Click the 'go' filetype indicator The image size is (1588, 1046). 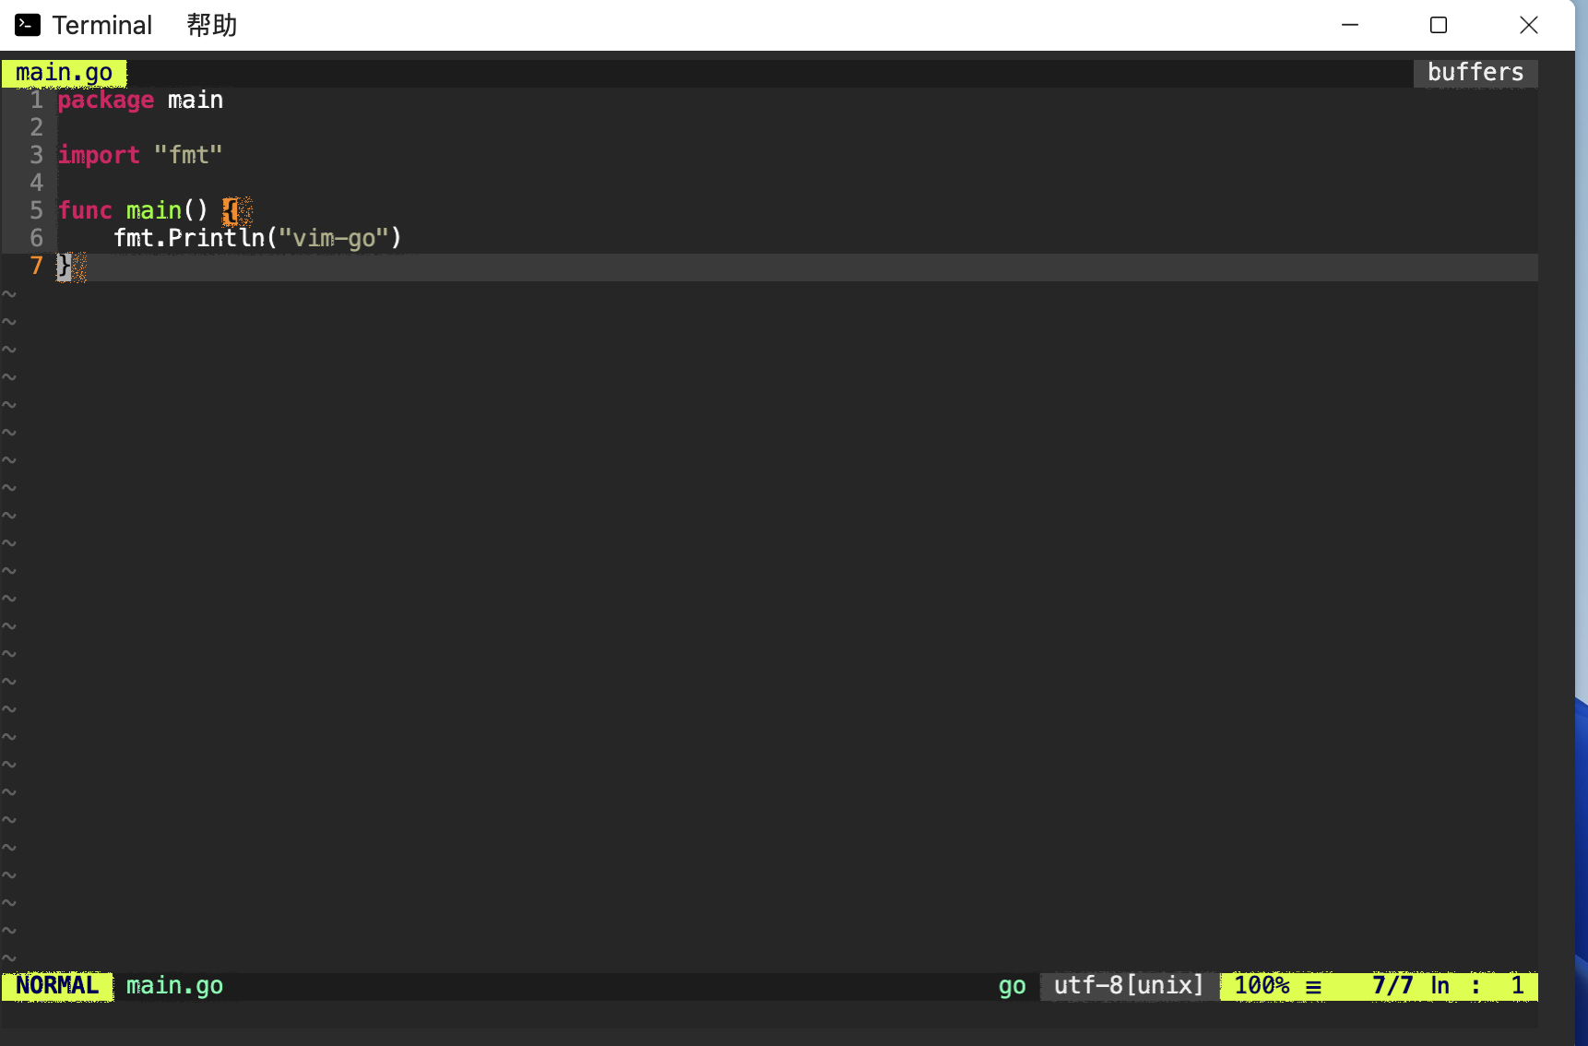point(1012,986)
